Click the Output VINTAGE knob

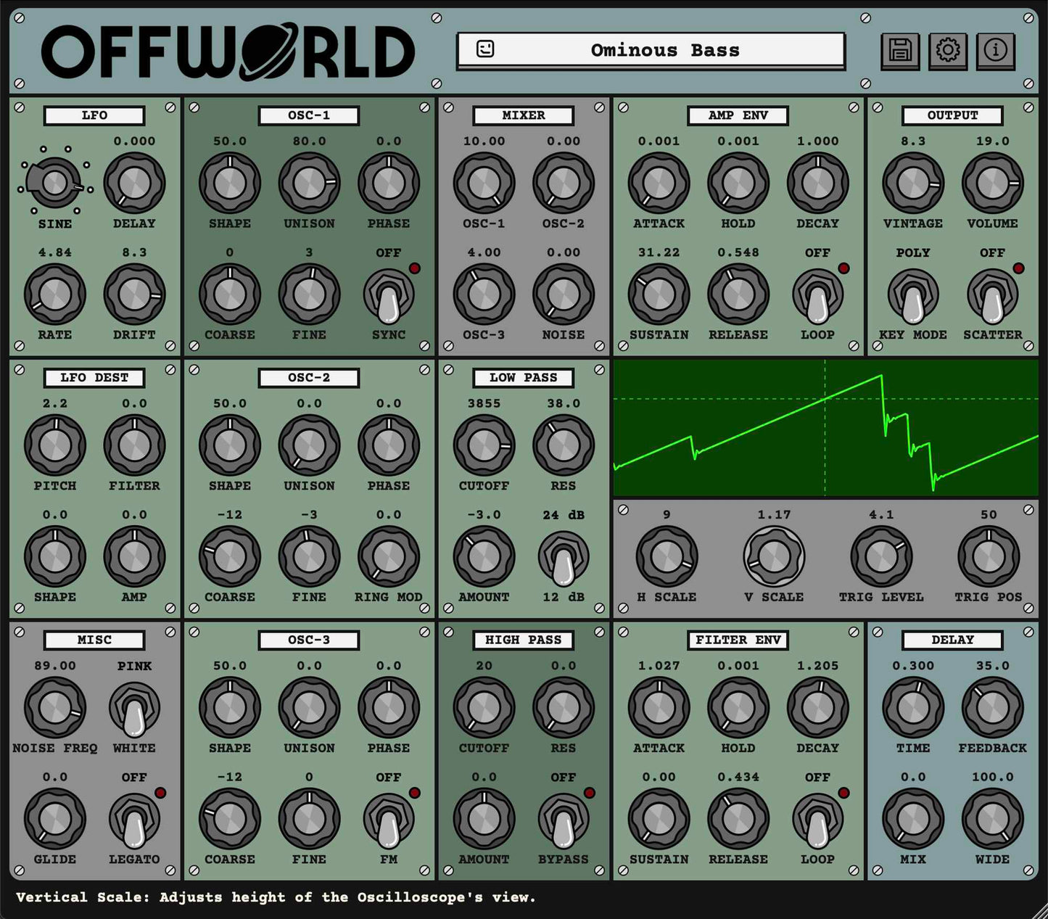click(913, 183)
